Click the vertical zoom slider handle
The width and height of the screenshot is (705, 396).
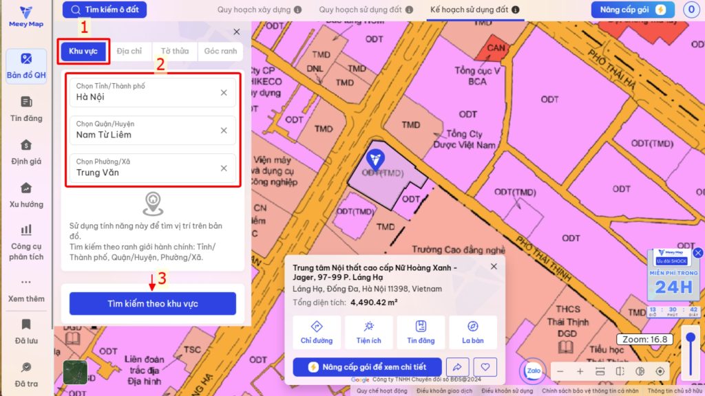[691, 338]
